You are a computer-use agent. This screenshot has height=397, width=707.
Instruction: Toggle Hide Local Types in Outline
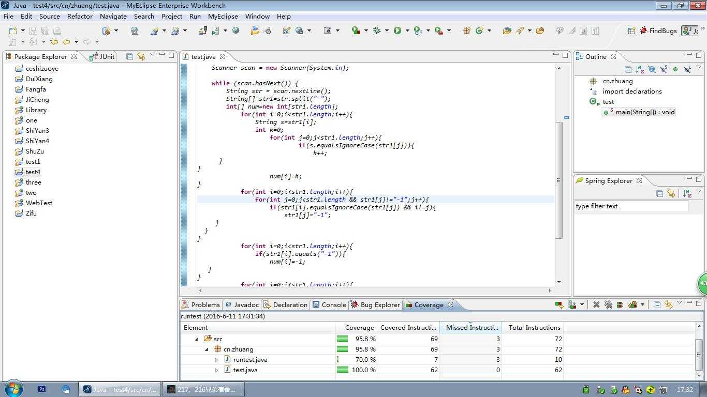click(687, 69)
